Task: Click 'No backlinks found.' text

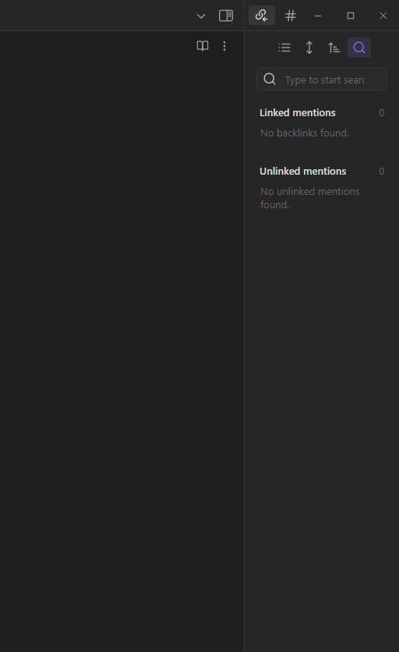Action: coord(305,133)
